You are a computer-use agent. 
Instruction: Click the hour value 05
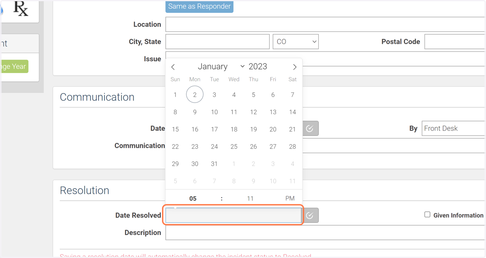point(193,198)
